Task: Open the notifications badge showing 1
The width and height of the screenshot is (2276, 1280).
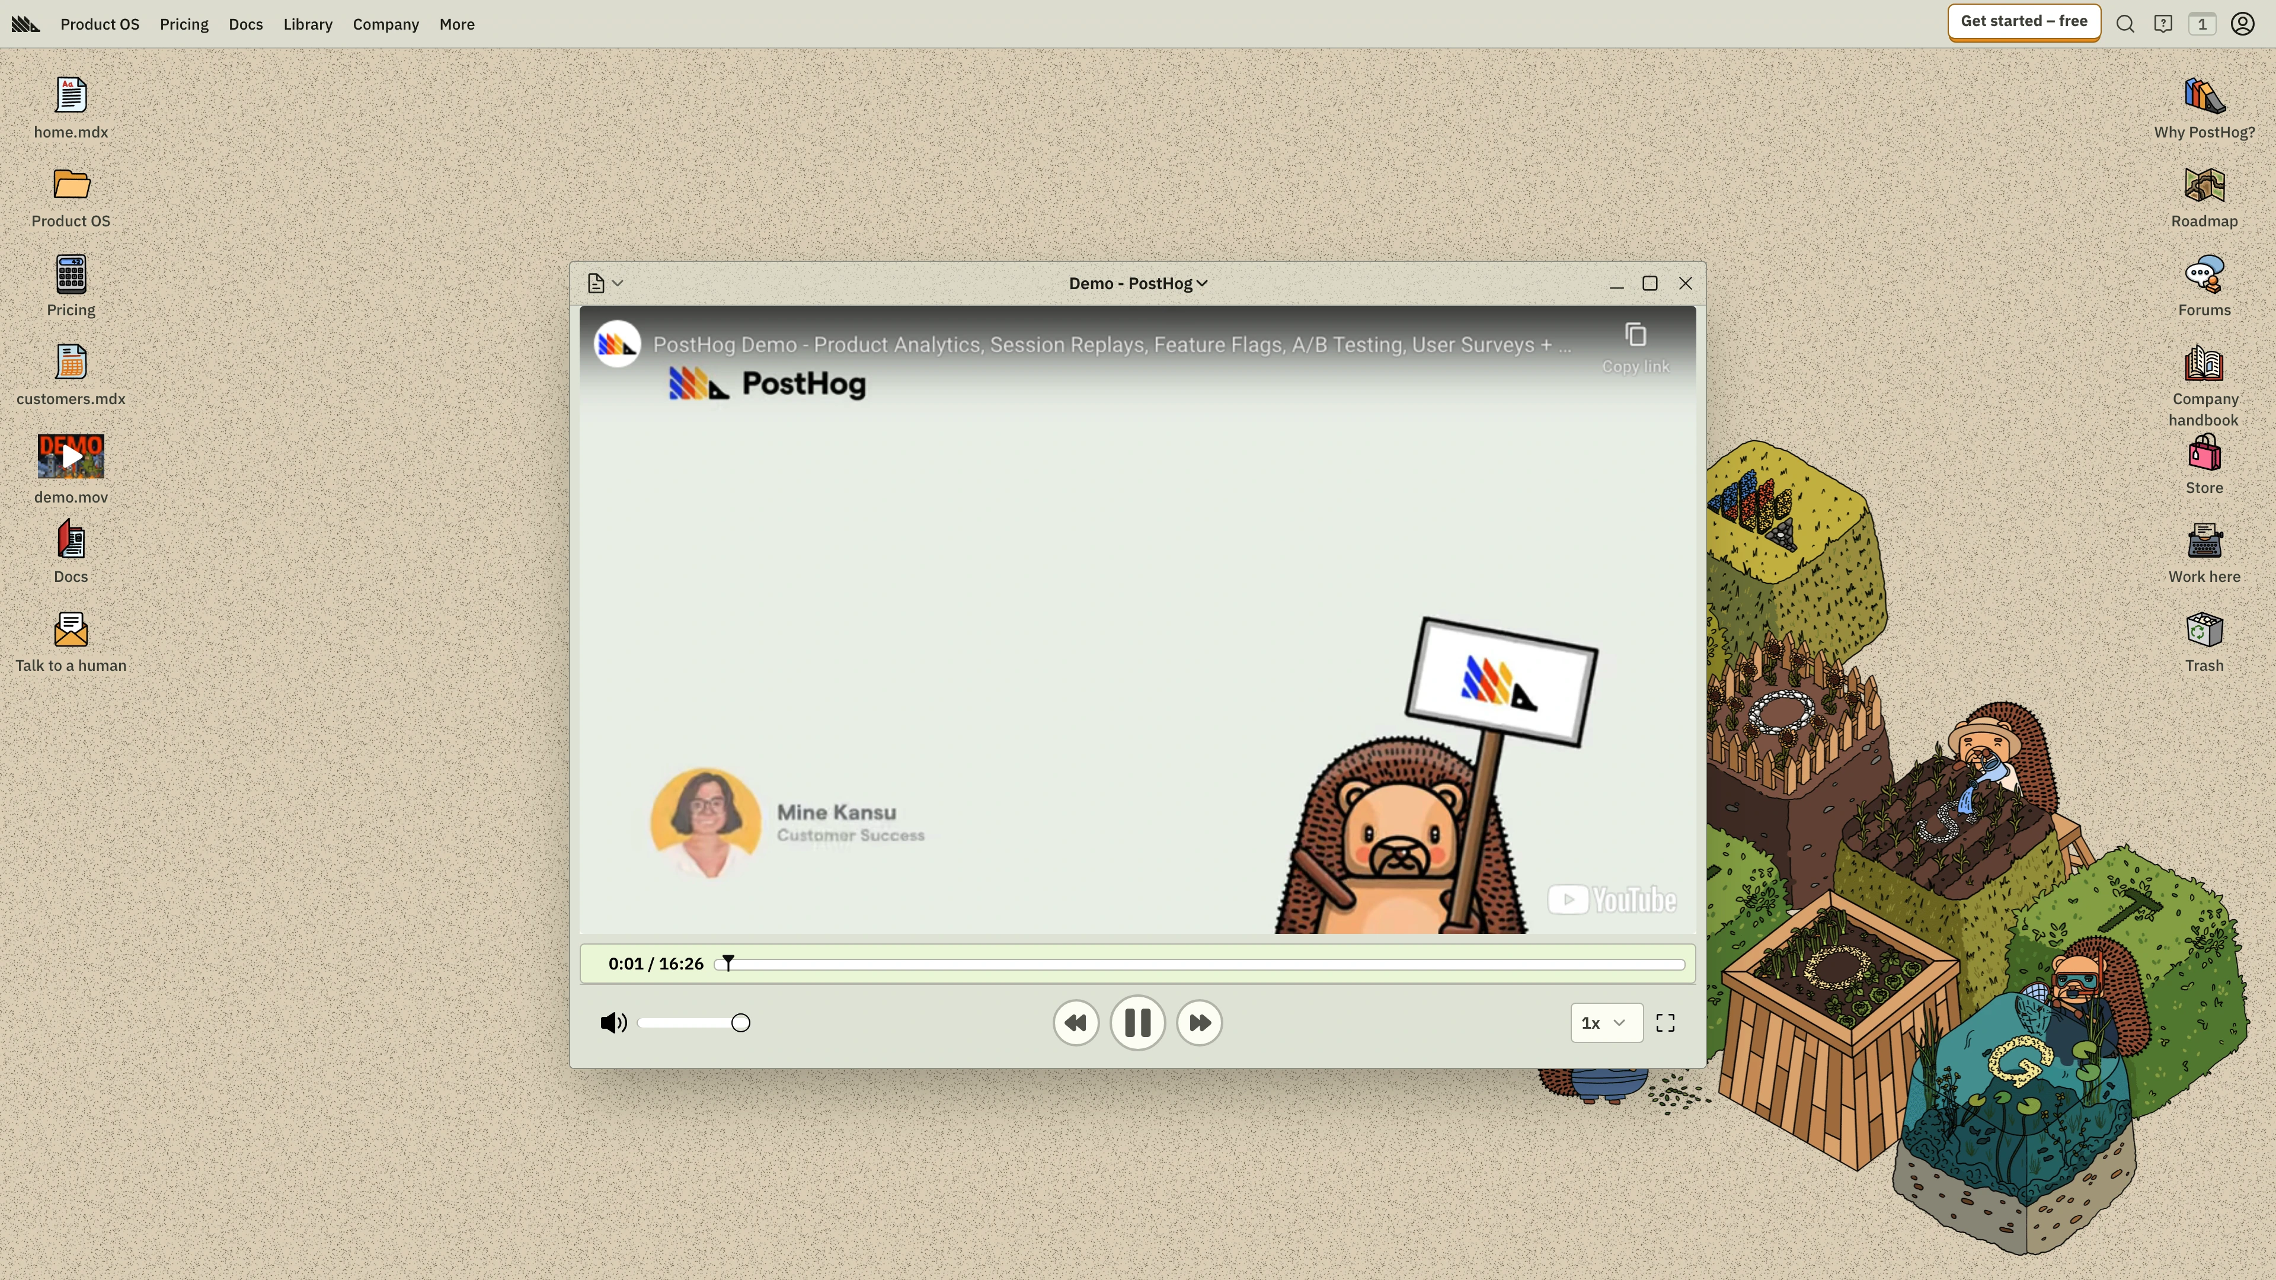Action: pyautogui.click(x=2202, y=24)
